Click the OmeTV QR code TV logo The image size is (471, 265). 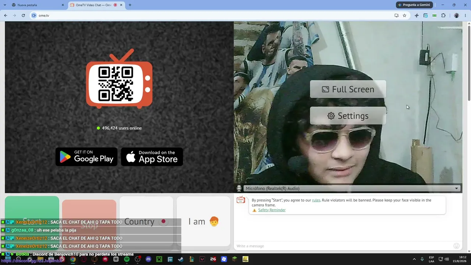click(x=119, y=79)
